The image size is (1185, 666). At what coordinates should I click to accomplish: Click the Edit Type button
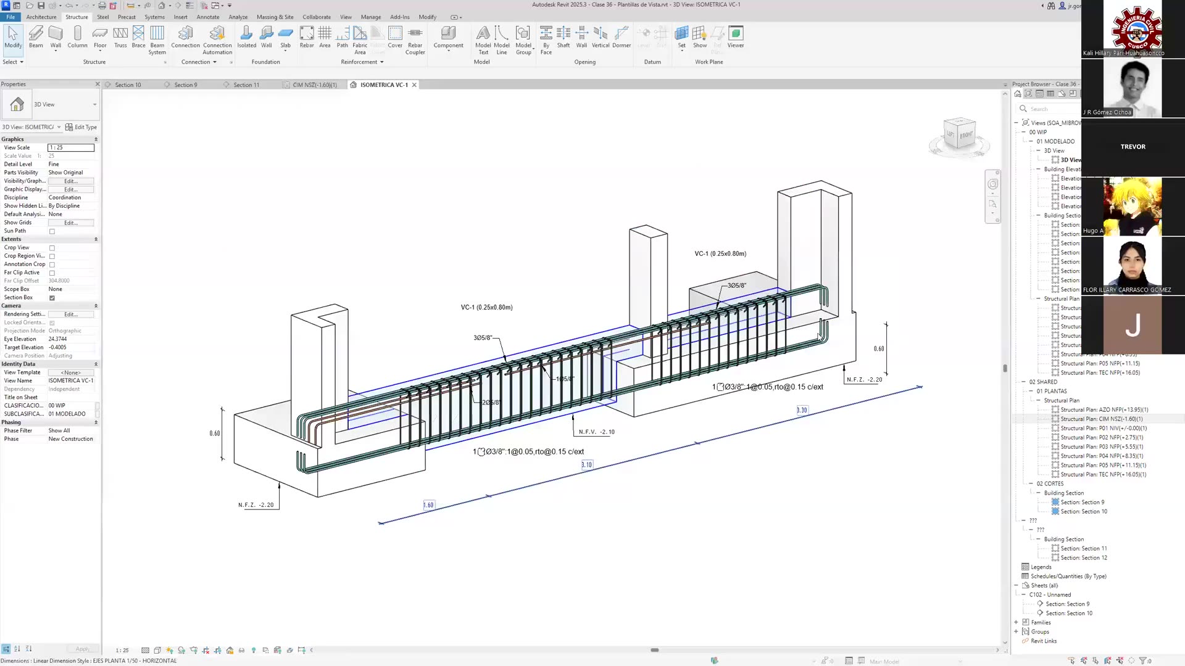coord(81,127)
